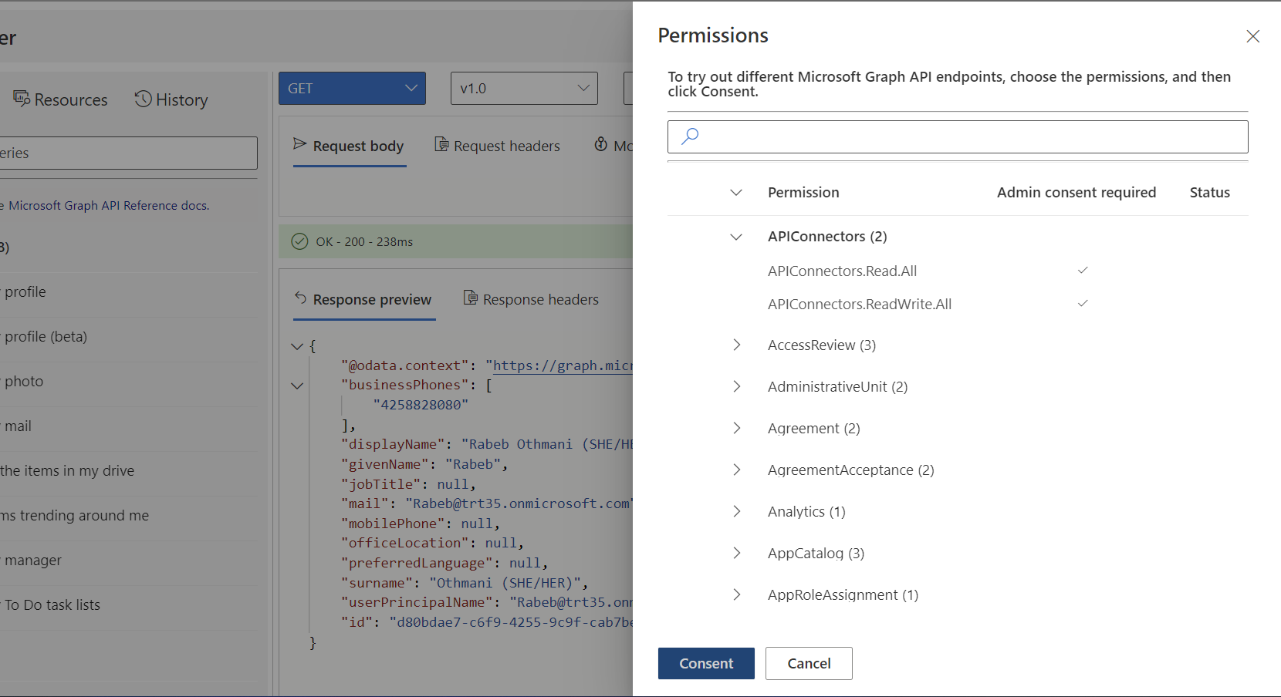Open the Microsoft Graph API Reference docs link

[x=108, y=205]
